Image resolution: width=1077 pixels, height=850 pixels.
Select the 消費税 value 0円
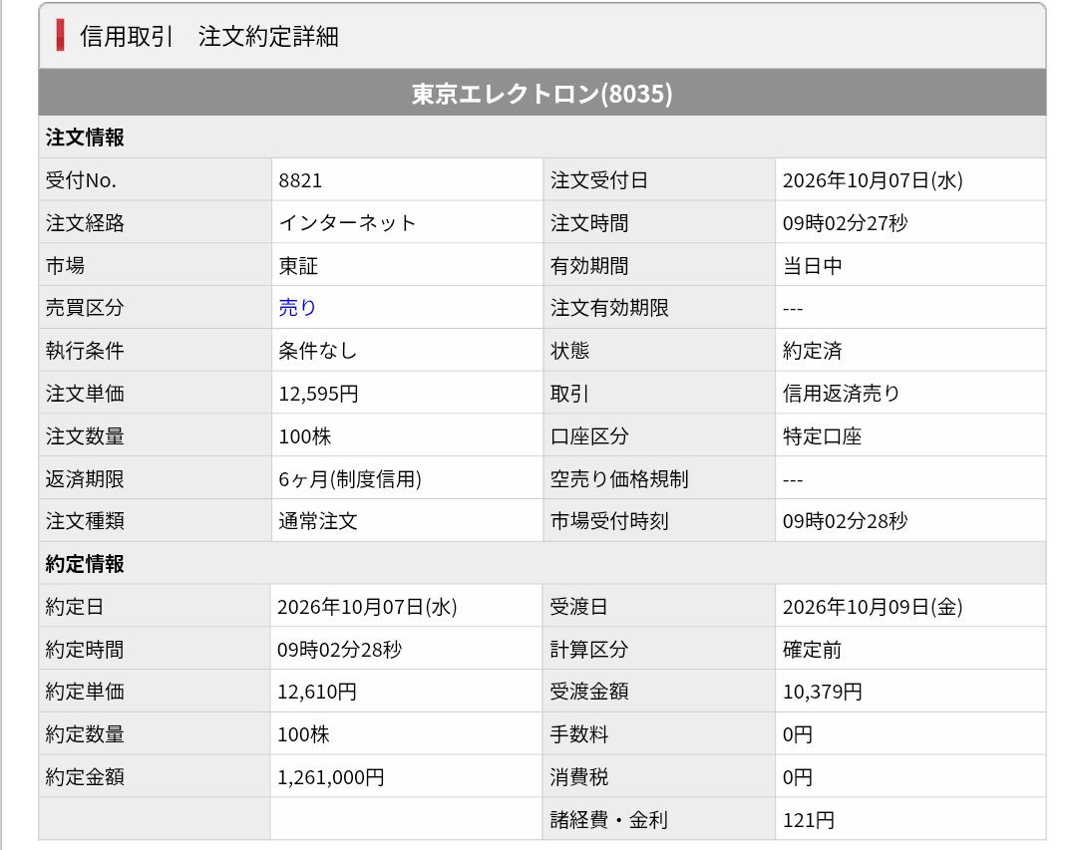click(798, 777)
